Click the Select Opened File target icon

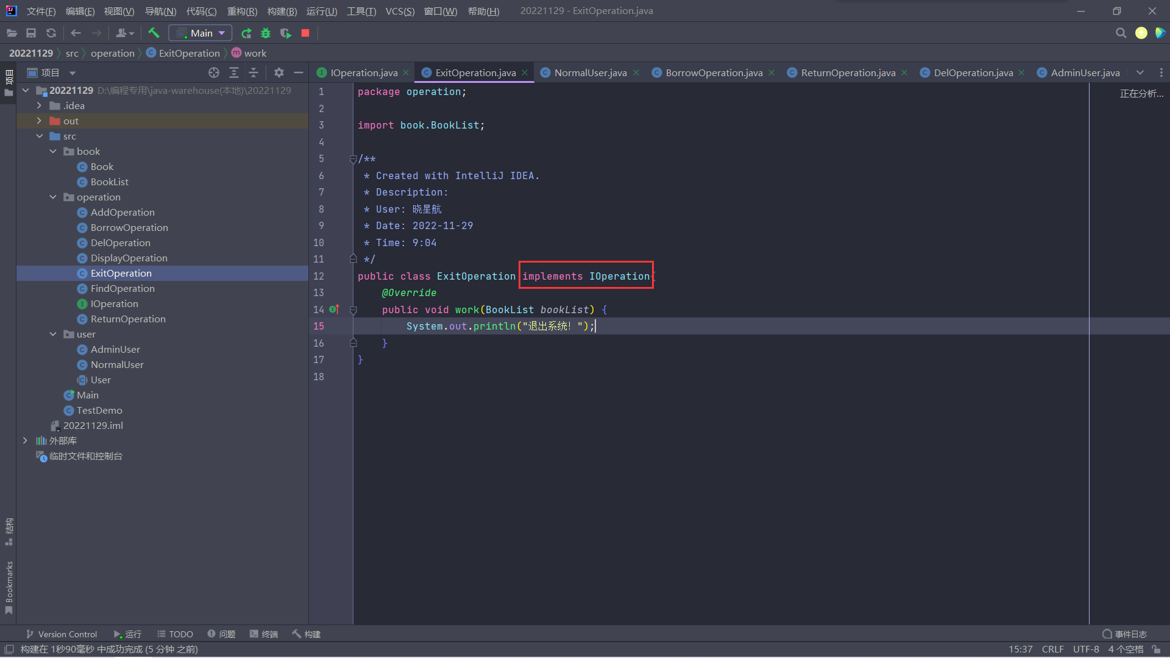pos(214,73)
